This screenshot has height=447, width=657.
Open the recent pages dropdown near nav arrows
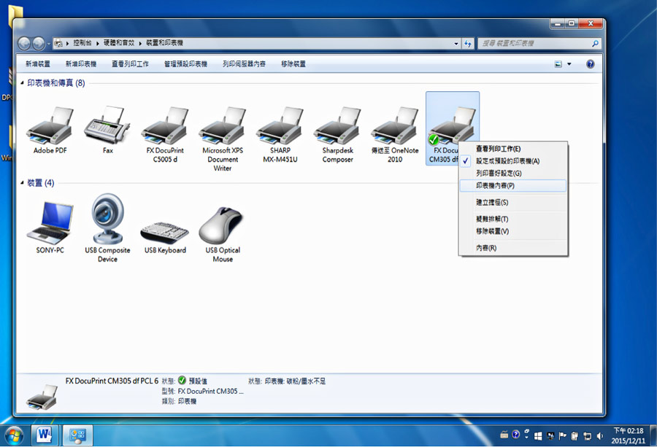tap(49, 43)
